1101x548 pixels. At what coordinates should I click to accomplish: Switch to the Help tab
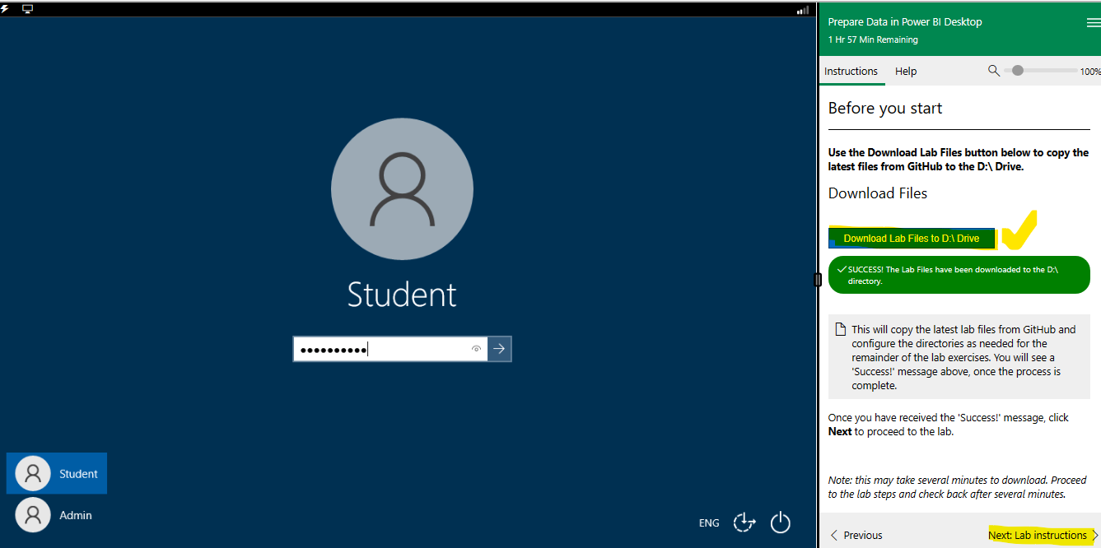906,72
